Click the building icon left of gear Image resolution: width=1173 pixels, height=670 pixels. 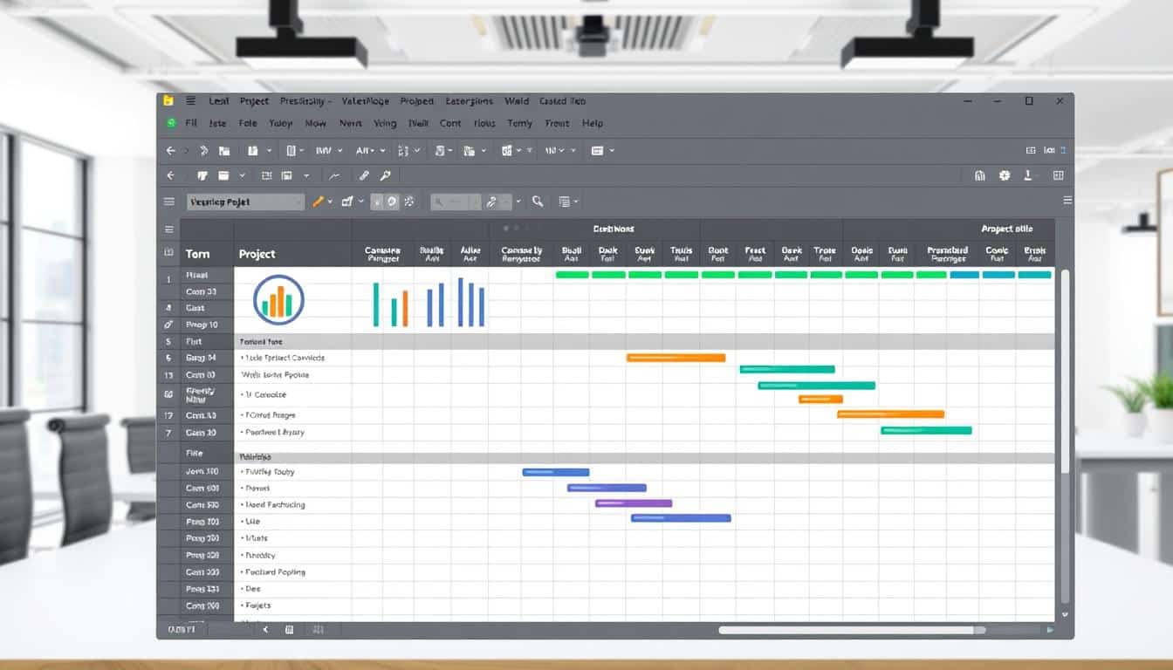[980, 175]
